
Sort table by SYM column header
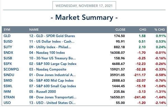(7, 30)
